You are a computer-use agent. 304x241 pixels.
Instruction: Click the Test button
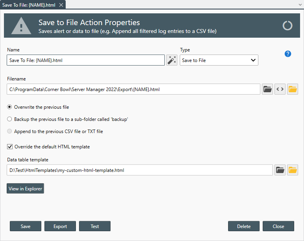95,226
